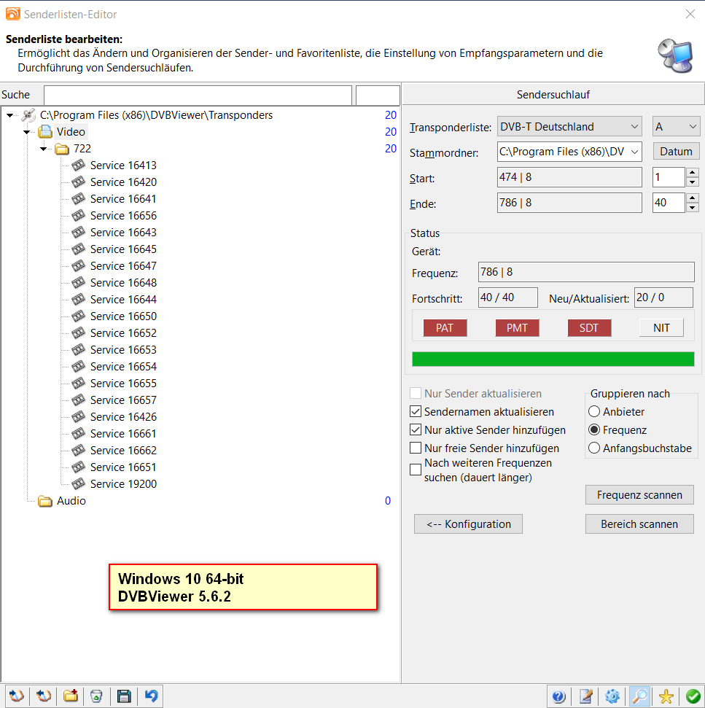The width and height of the screenshot is (705, 708).
Task: Enable Nur freie Sender hinzufügen
Action: tap(416, 448)
